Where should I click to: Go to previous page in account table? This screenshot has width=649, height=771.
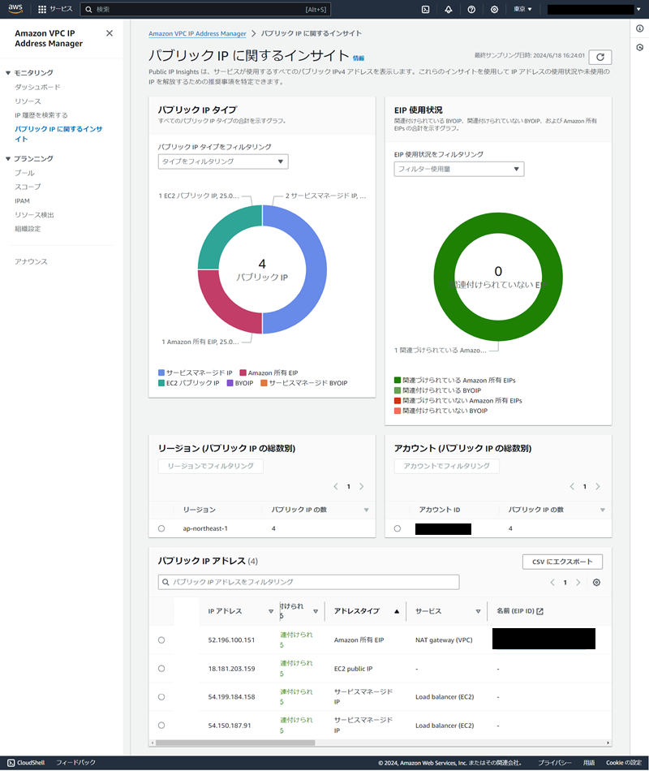[572, 486]
